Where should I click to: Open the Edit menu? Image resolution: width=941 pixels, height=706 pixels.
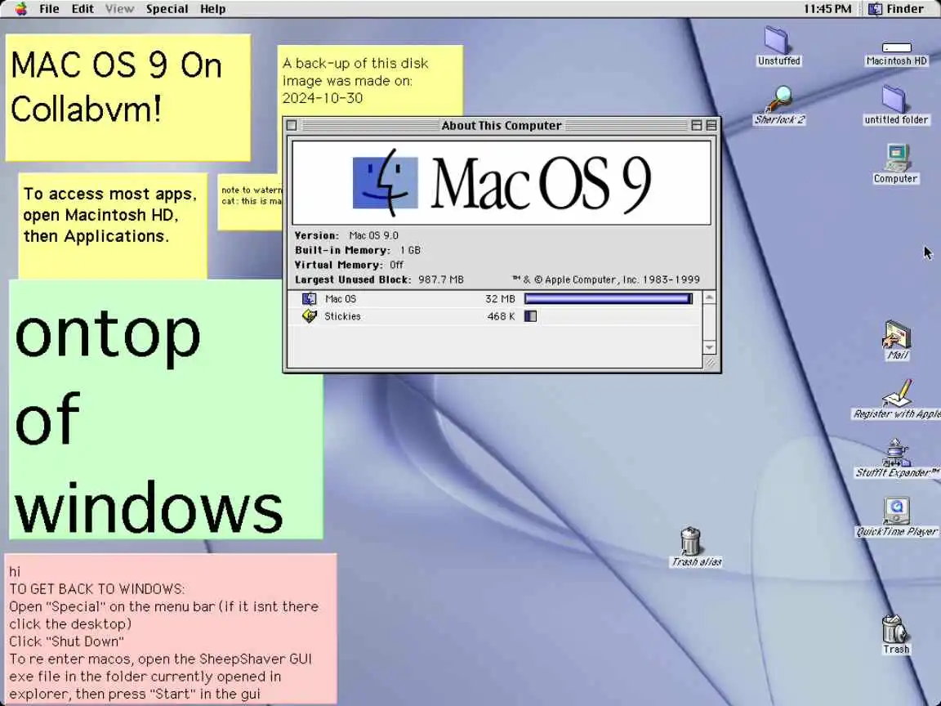[x=83, y=9]
